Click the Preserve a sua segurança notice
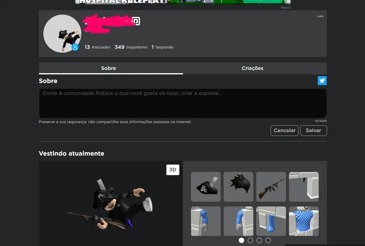 point(115,122)
